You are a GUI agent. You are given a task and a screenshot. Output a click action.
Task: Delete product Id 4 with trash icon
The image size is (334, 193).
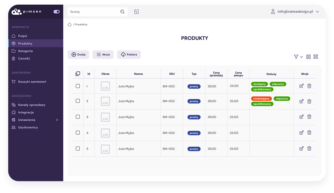(x=309, y=132)
